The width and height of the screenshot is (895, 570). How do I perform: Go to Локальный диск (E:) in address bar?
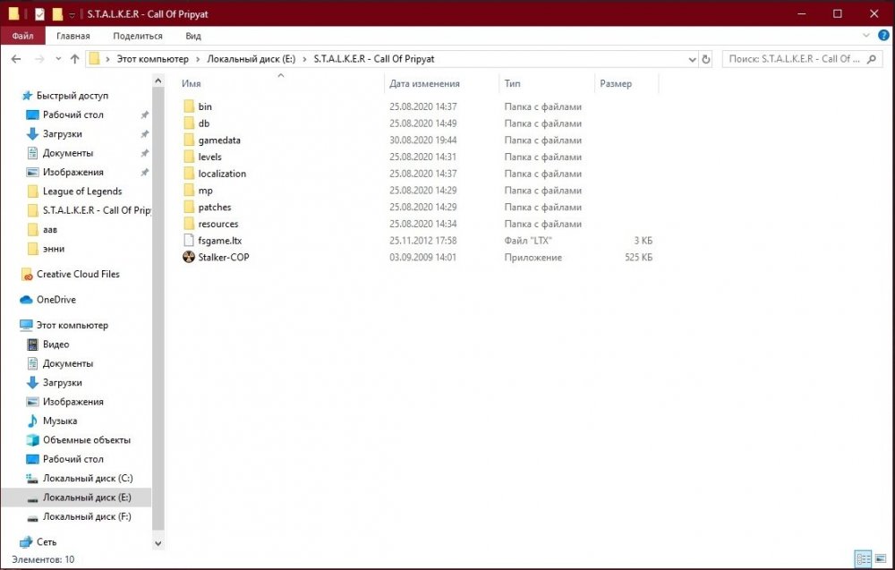click(x=251, y=59)
